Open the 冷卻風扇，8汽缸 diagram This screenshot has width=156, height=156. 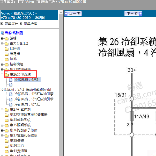27,104
